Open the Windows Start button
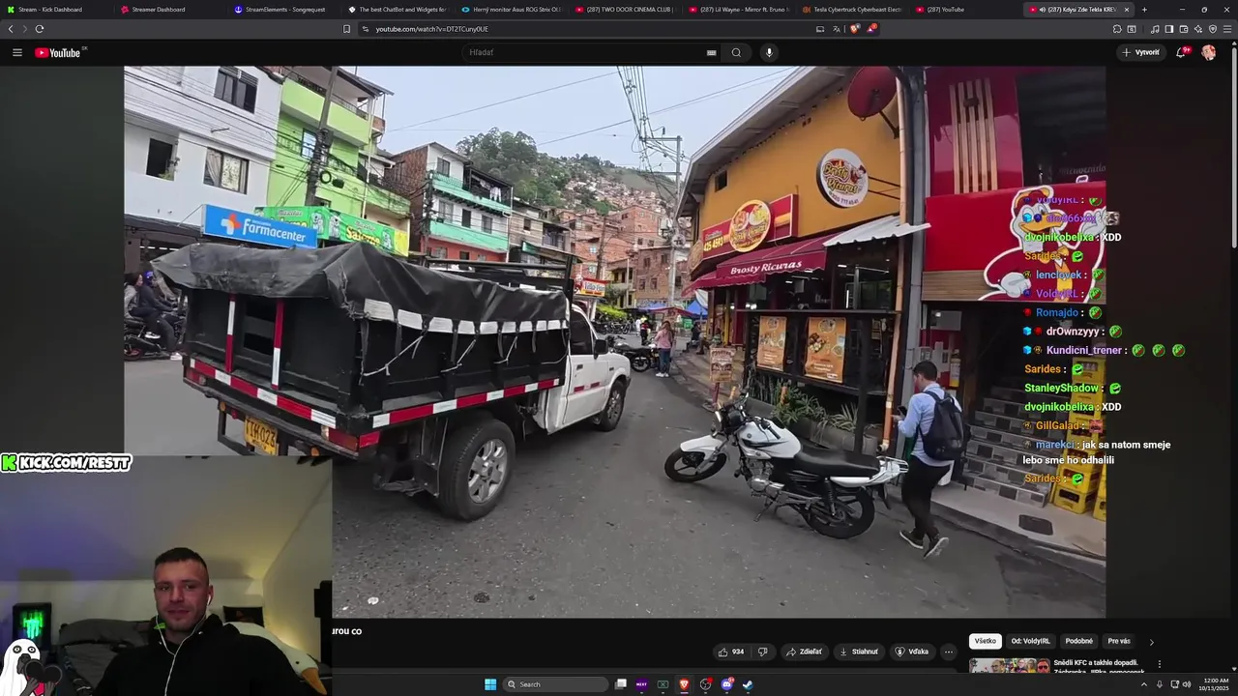 coord(490,684)
